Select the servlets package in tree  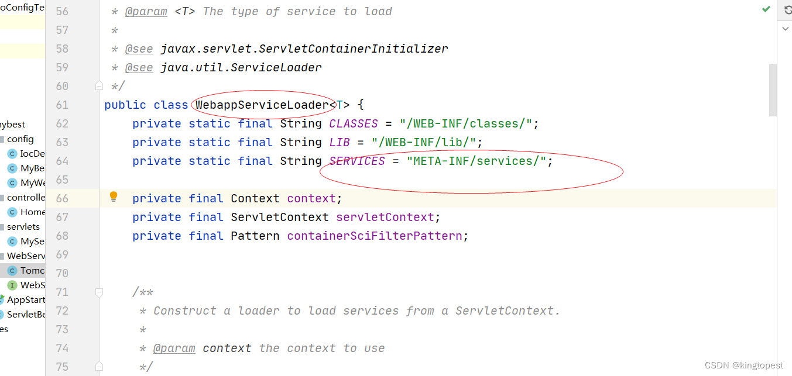[23, 227]
